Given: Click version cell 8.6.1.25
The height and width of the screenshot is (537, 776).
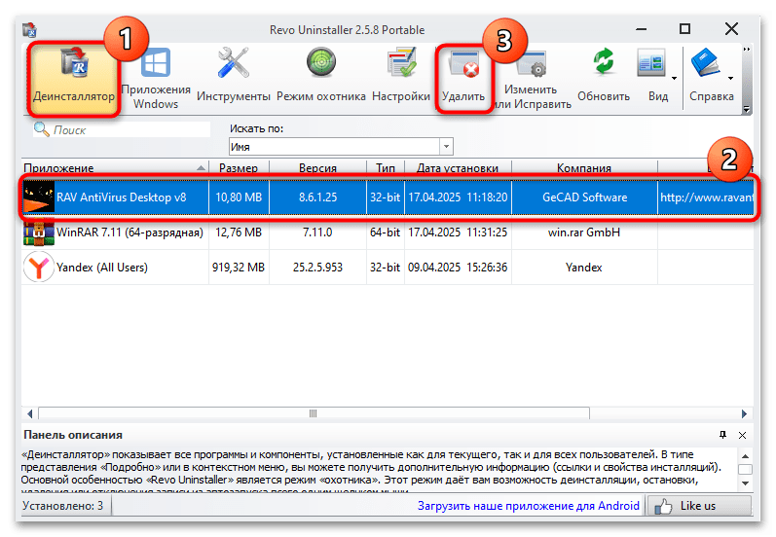Looking at the screenshot, I should pyautogui.click(x=317, y=197).
